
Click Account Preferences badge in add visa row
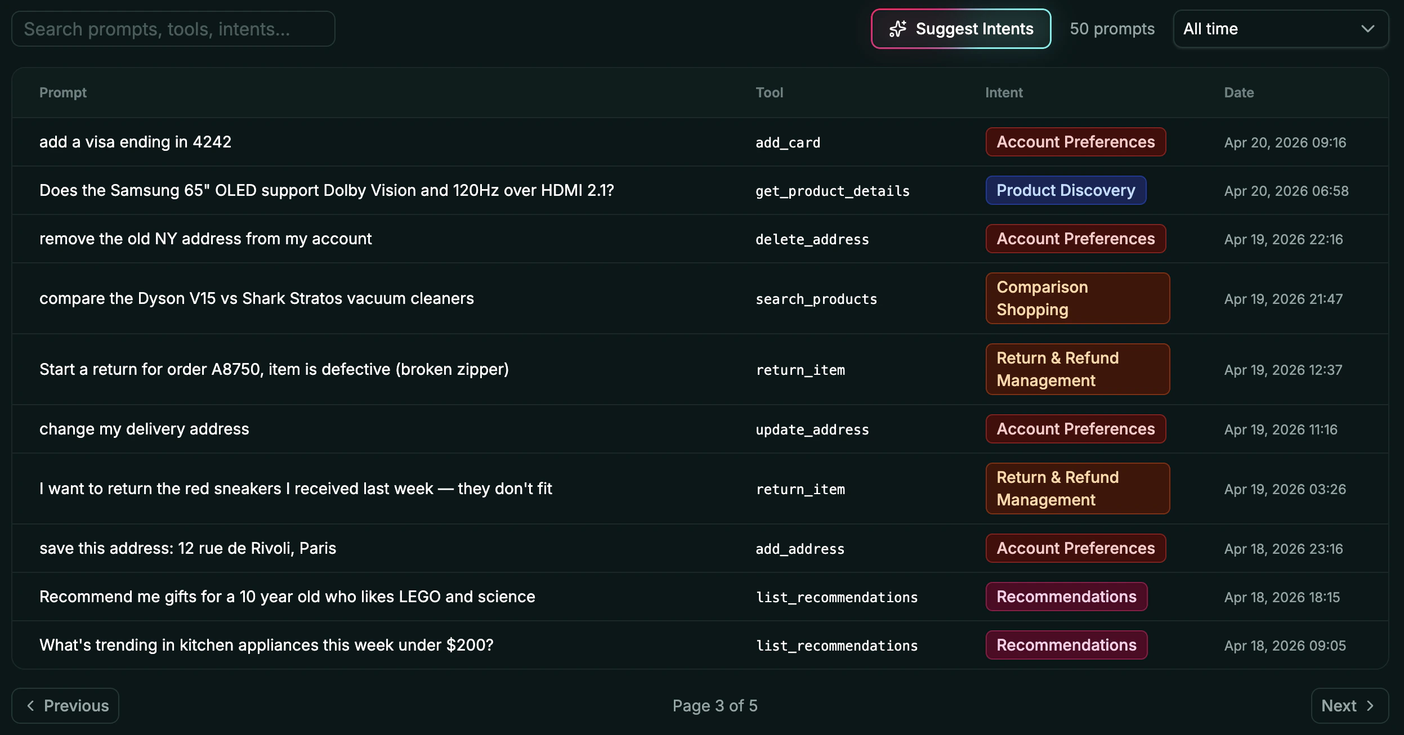tap(1076, 142)
